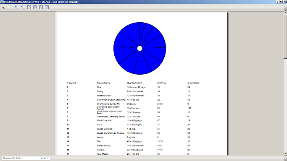Screen dimensions: 287x161
Task: Open the search options dropdown arrow
Action: (48, 158)
